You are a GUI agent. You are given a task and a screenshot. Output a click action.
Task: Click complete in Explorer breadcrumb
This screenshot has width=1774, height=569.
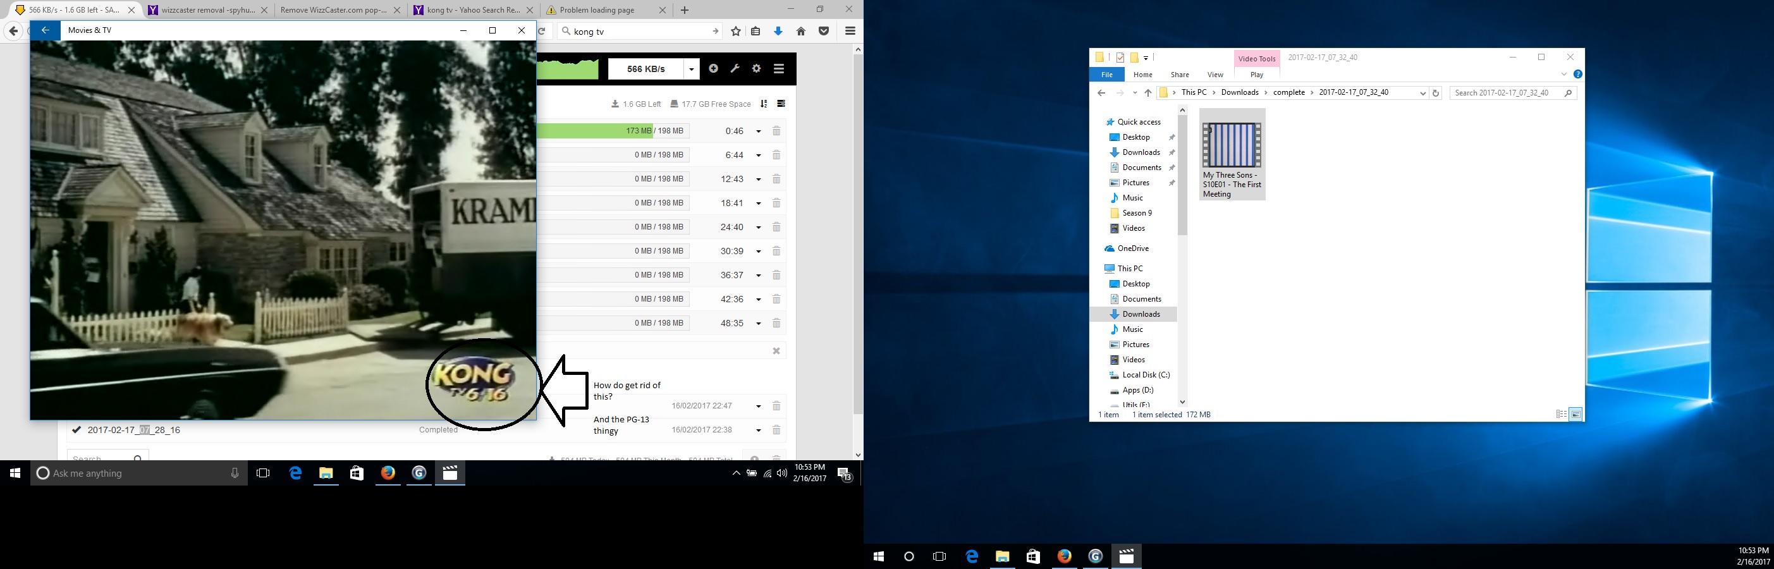tap(1288, 92)
